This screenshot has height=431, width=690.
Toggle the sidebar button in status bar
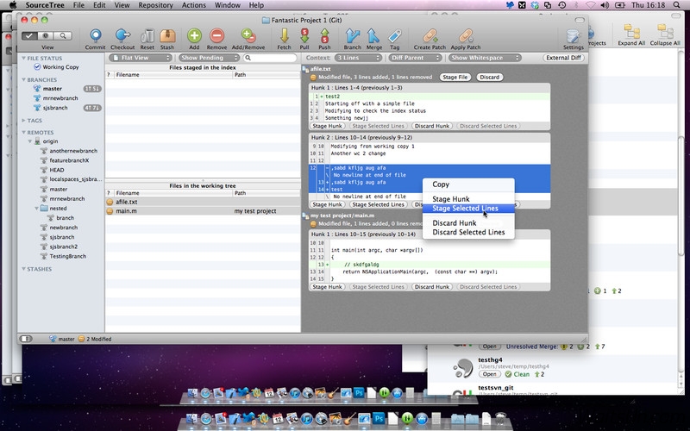point(27,339)
